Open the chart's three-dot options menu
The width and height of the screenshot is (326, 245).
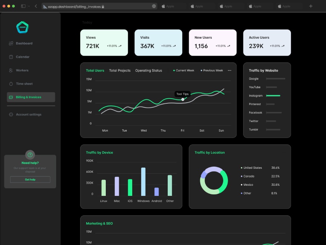pos(229,70)
